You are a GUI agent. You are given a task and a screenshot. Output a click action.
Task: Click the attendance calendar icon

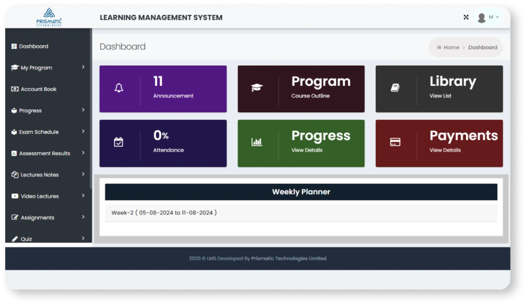[119, 142]
